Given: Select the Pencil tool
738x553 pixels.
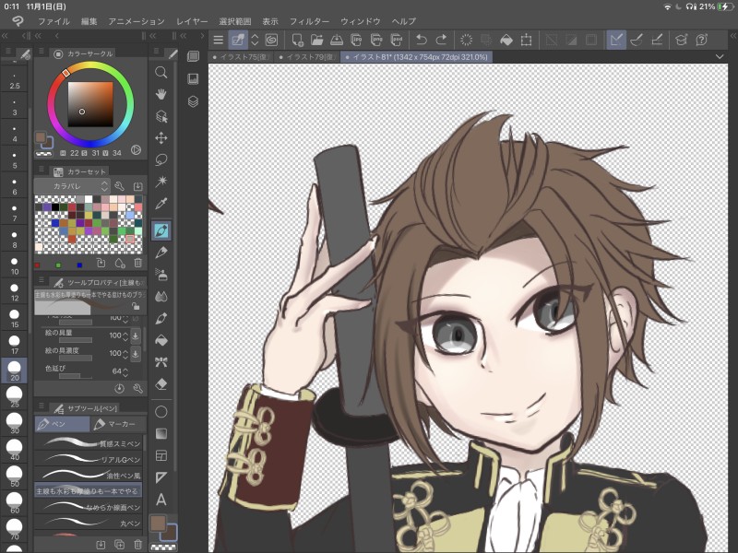Looking at the screenshot, I should coord(161,253).
